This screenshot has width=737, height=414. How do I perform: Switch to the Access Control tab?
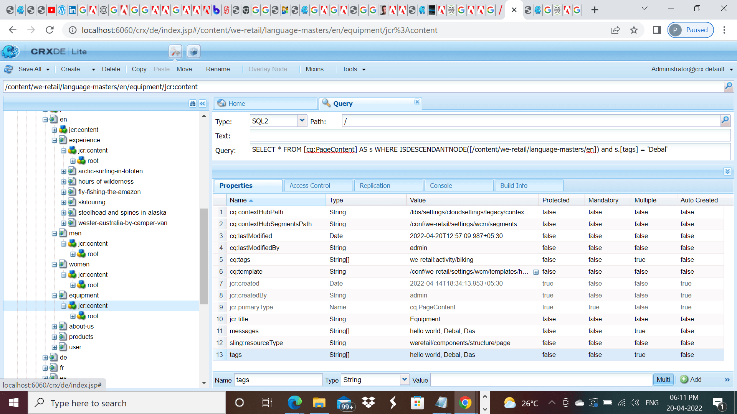click(x=310, y=186)
